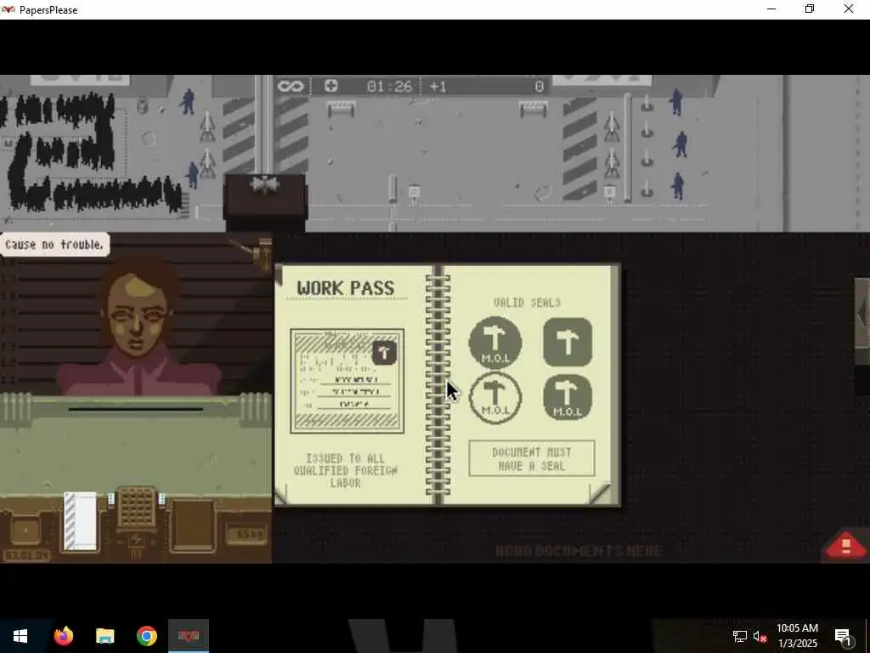
Task: Launch Firefox from the taskbar
Action: pyautogui.click(x=64, y=636)
